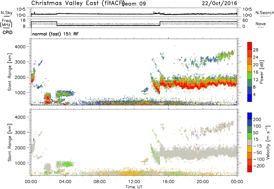
Task: Click the '-200' velocity colorbar label
Action: 259,166
